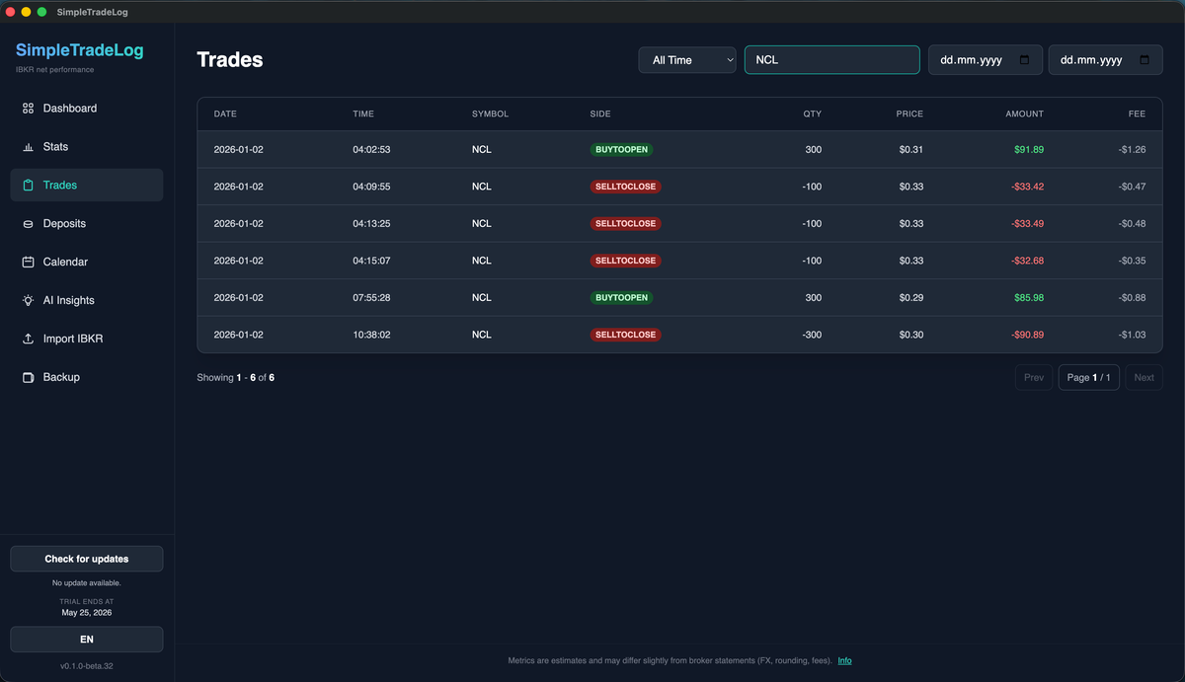Image resolution: width=1185 pixels, height=682 pixels.
Task: Open the Info link in footer
Action: pyautogui.click(x=844, y=661)
